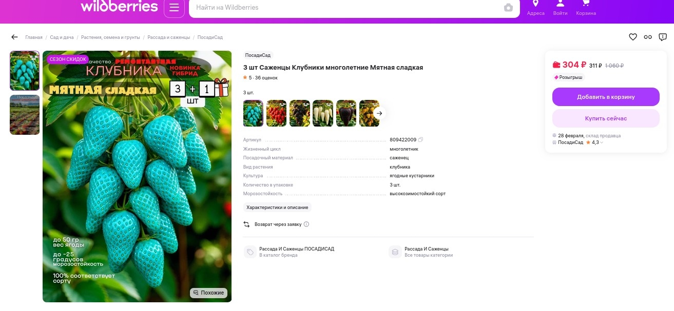Image resolution: width=674 pixels, height=311 pixels.
Task: Copy product link with the chain icon
Action: [648, 37]
